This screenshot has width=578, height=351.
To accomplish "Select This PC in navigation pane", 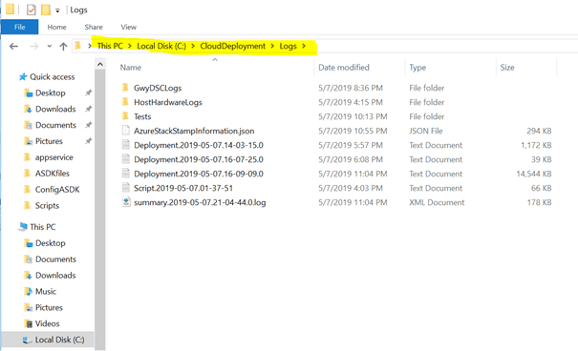I will (43, 227).
